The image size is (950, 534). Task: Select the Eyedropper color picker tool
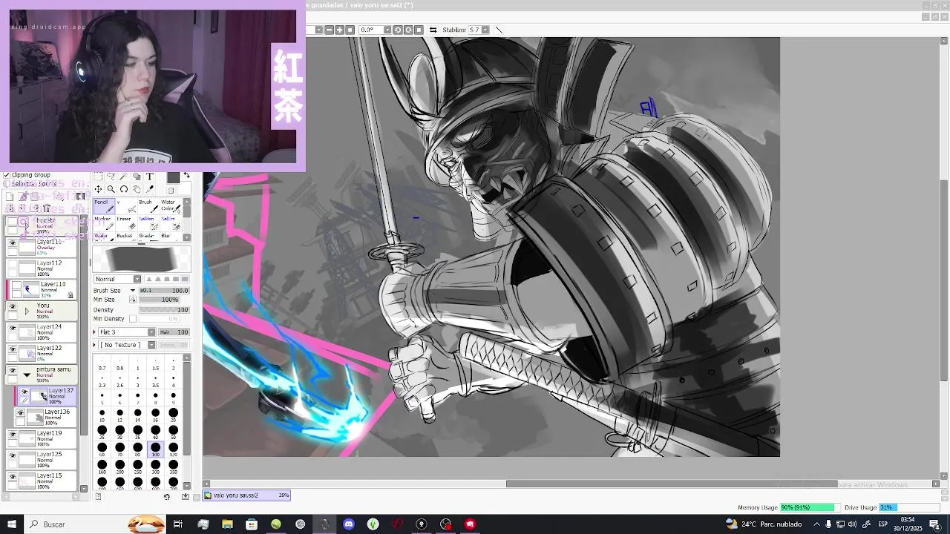click(x=150, y=189)
